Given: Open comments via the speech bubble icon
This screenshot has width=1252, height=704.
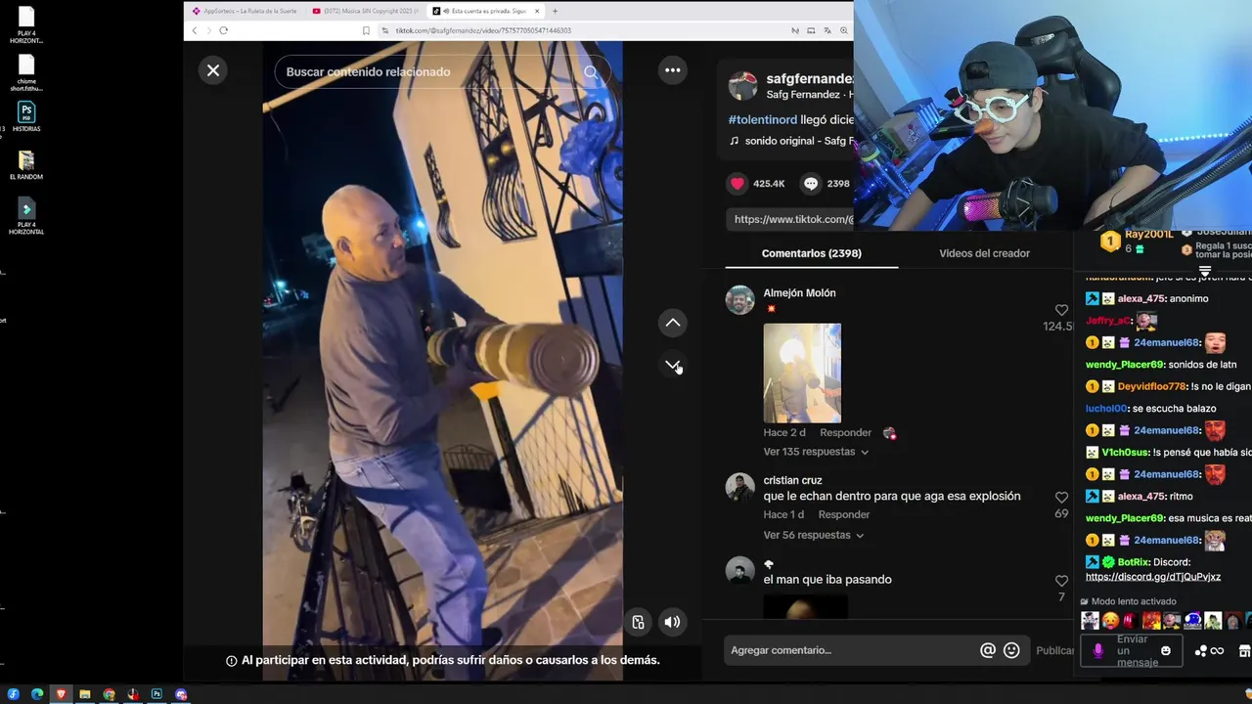Looking at the screenshot, I should 811,183.
